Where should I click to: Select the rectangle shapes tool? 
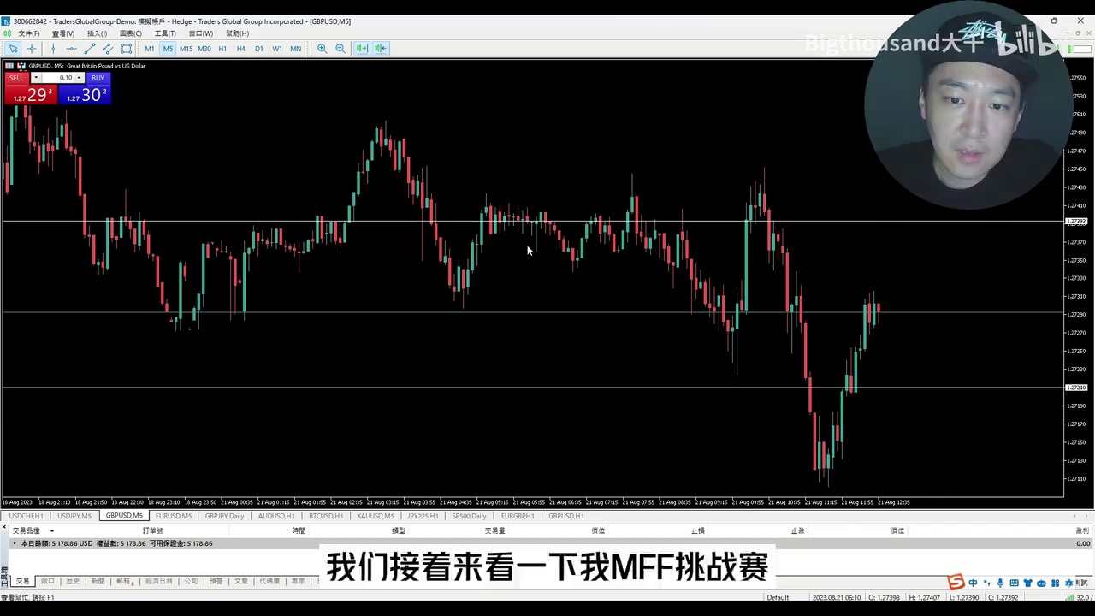tap(127, 49)
